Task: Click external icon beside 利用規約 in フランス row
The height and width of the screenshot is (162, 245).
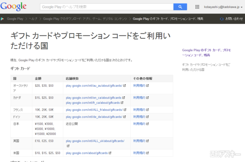Action: click(x=147, y=110)
